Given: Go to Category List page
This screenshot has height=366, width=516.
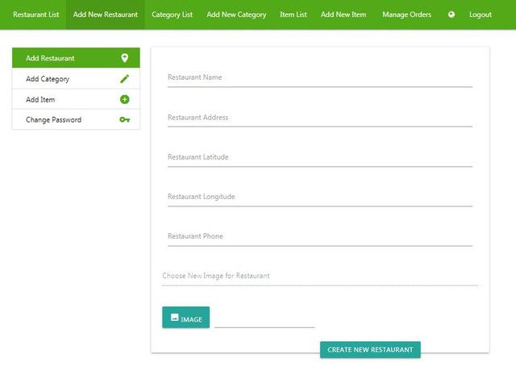Looking at the screenshot, I should [172, 15].
